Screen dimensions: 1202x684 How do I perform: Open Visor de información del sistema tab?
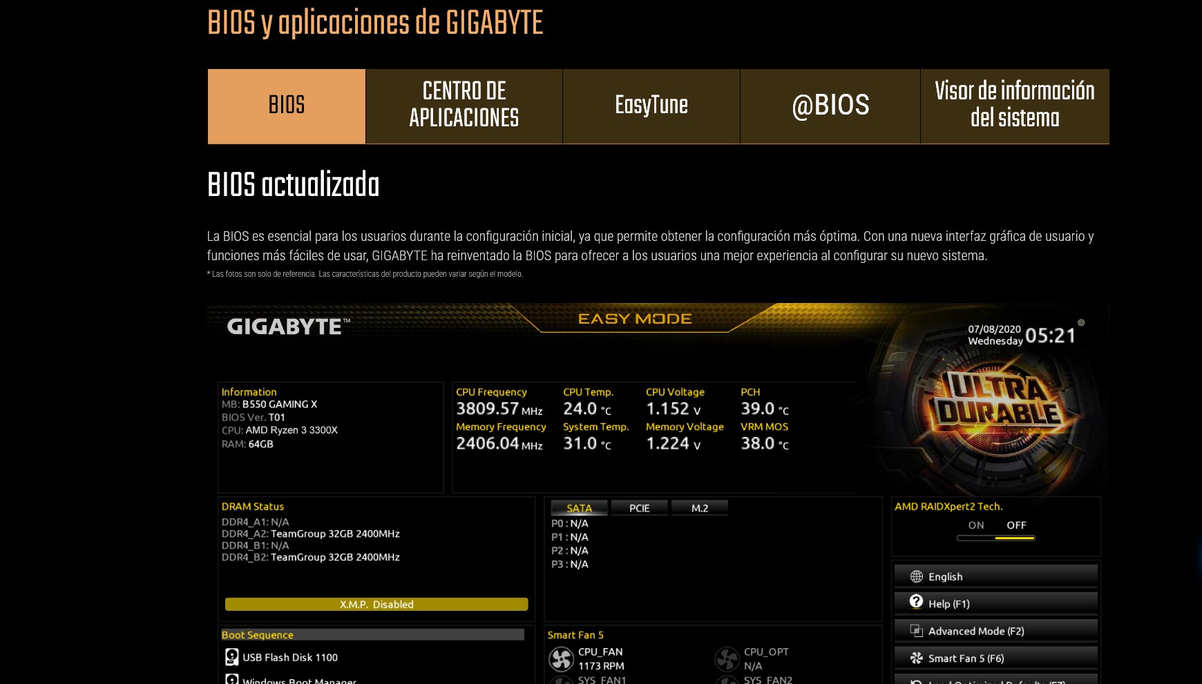pyautogui.click(x=1015, y=106)
